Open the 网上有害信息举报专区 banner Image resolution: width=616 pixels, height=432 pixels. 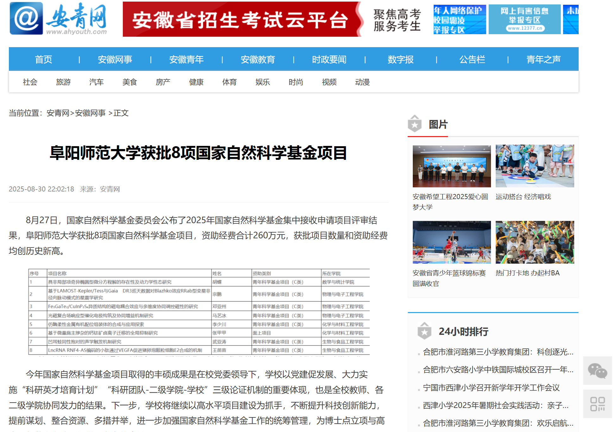524,19
